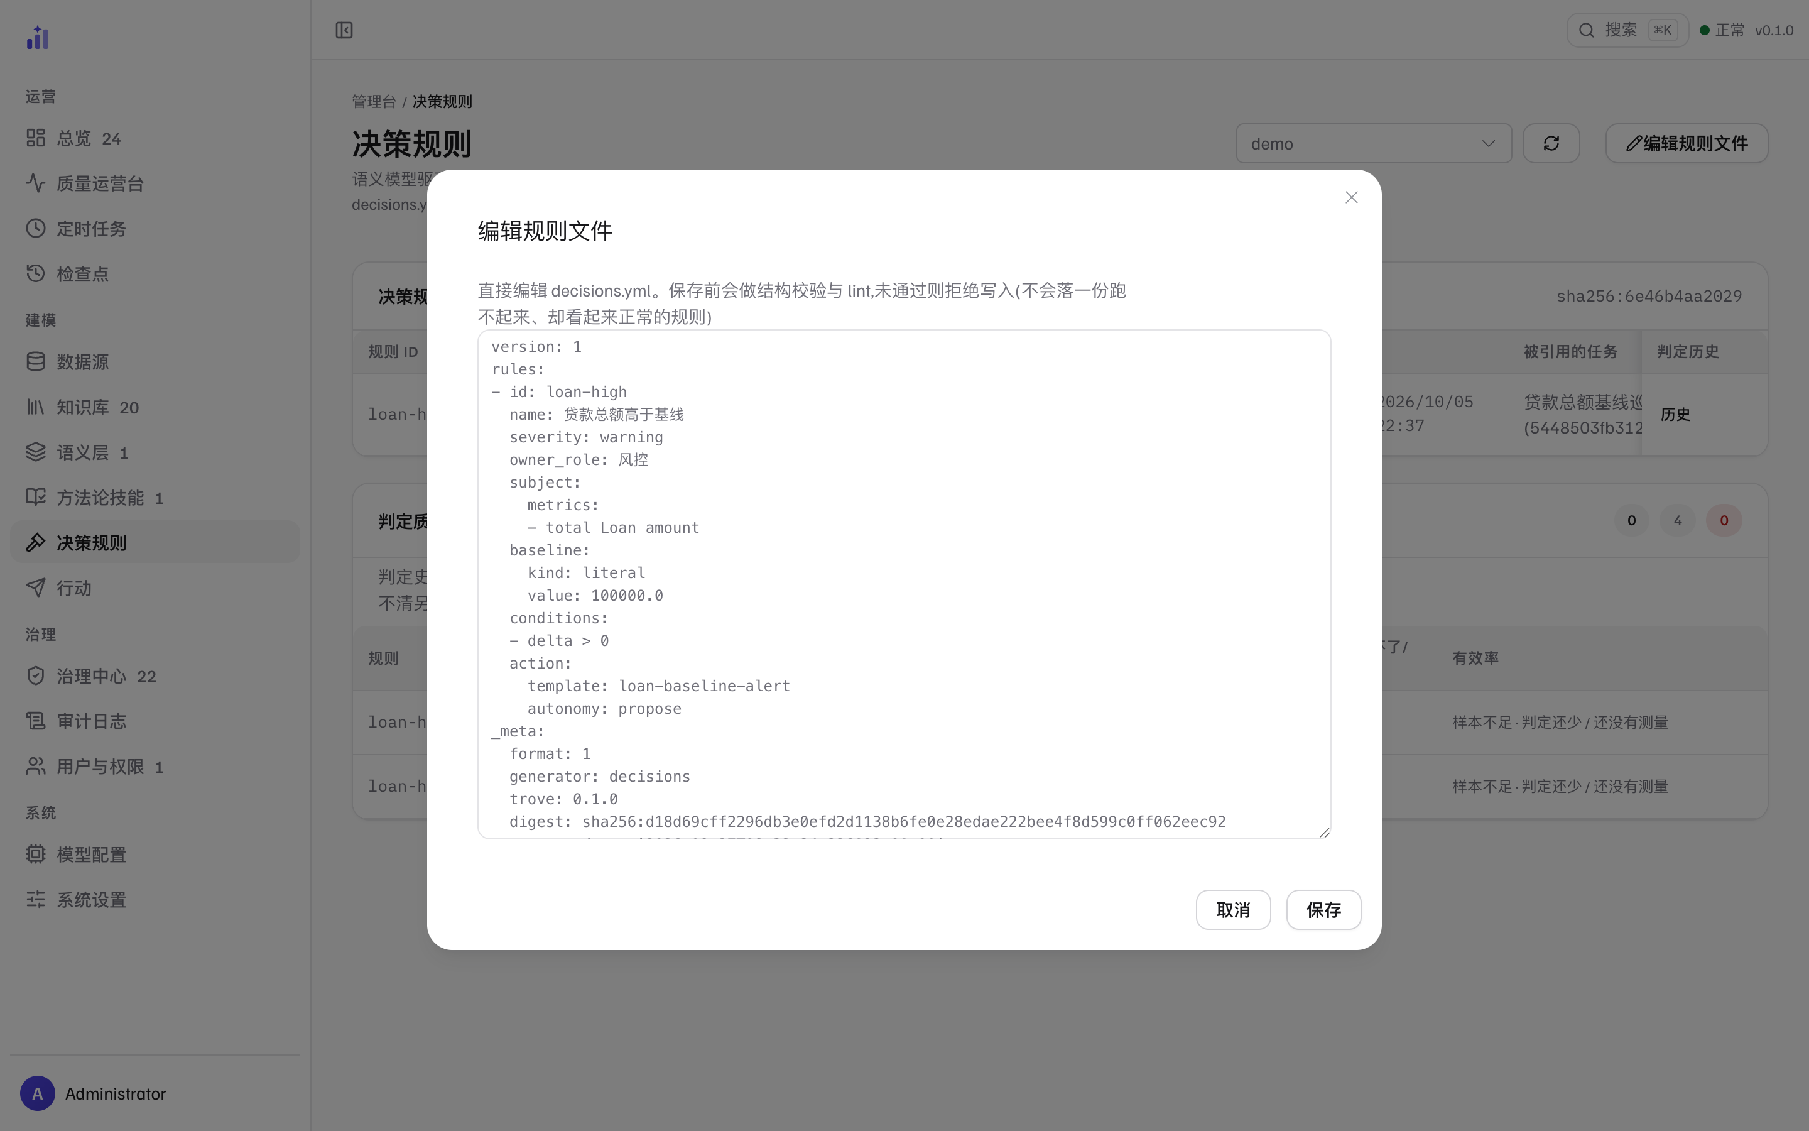Open 方法论技能 book icon
This screenshot has width=1809, height=1131.
36,498
